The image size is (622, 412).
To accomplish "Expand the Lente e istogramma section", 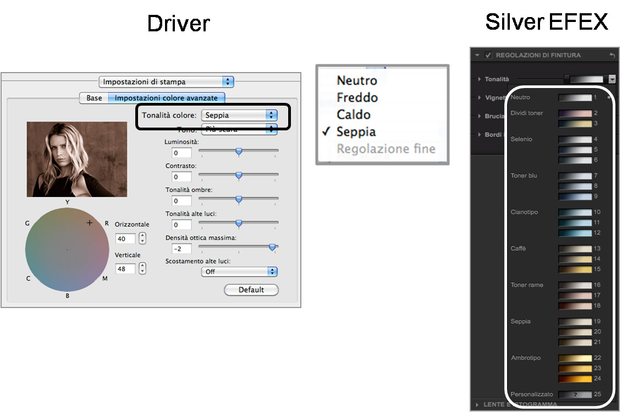I will (477, 404).
